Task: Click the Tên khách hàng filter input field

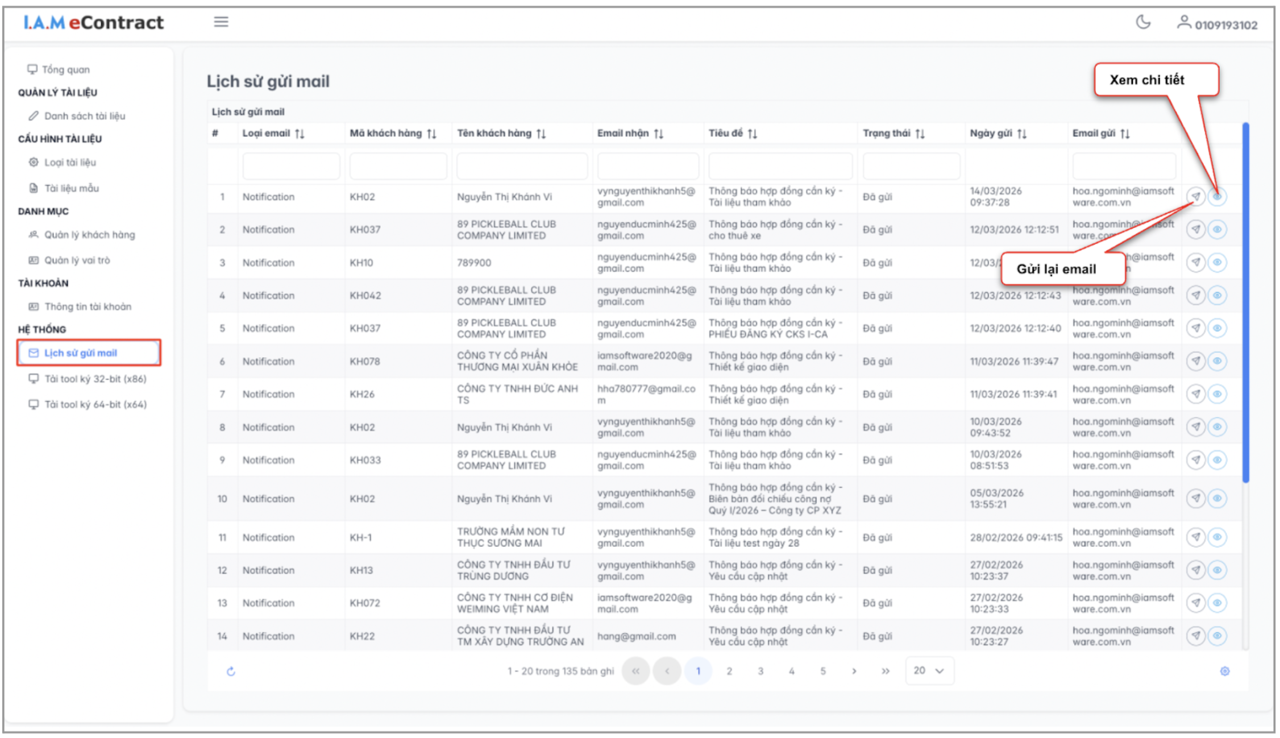Action: [521, 166]
